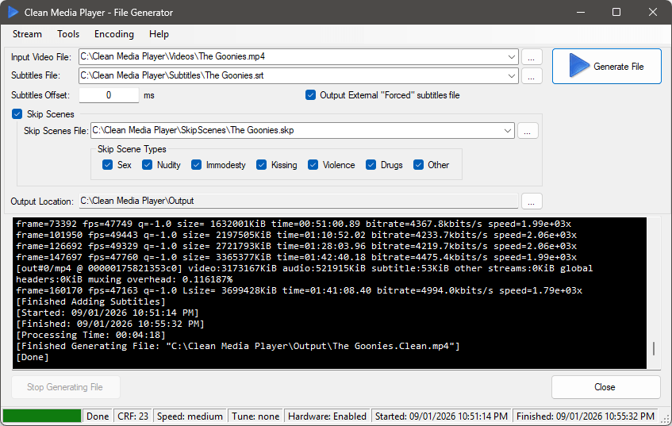Expand the Input Video File dropdown
672x426 pixels.
click(511, 56)
